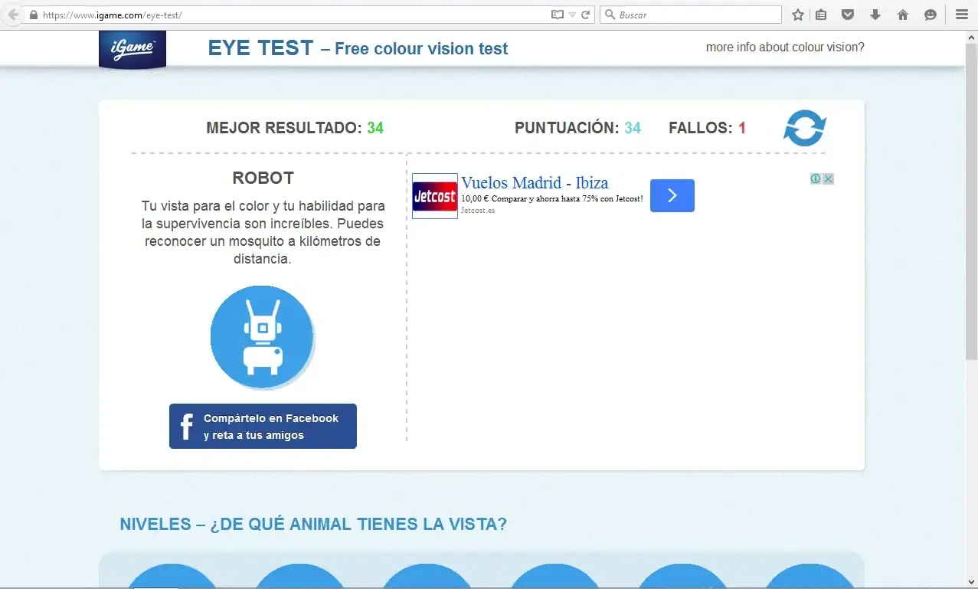
Task: Click the EYE TEST page title
Action: pyautogui.click(x=260, y=48)
